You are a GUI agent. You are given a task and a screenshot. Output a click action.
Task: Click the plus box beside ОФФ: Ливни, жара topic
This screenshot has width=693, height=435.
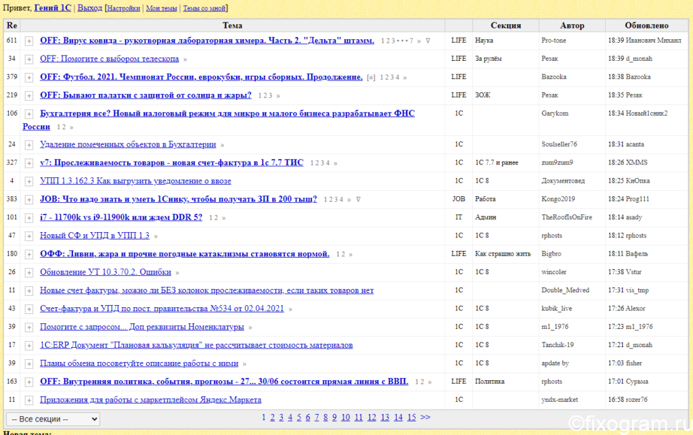coord(28,254)
